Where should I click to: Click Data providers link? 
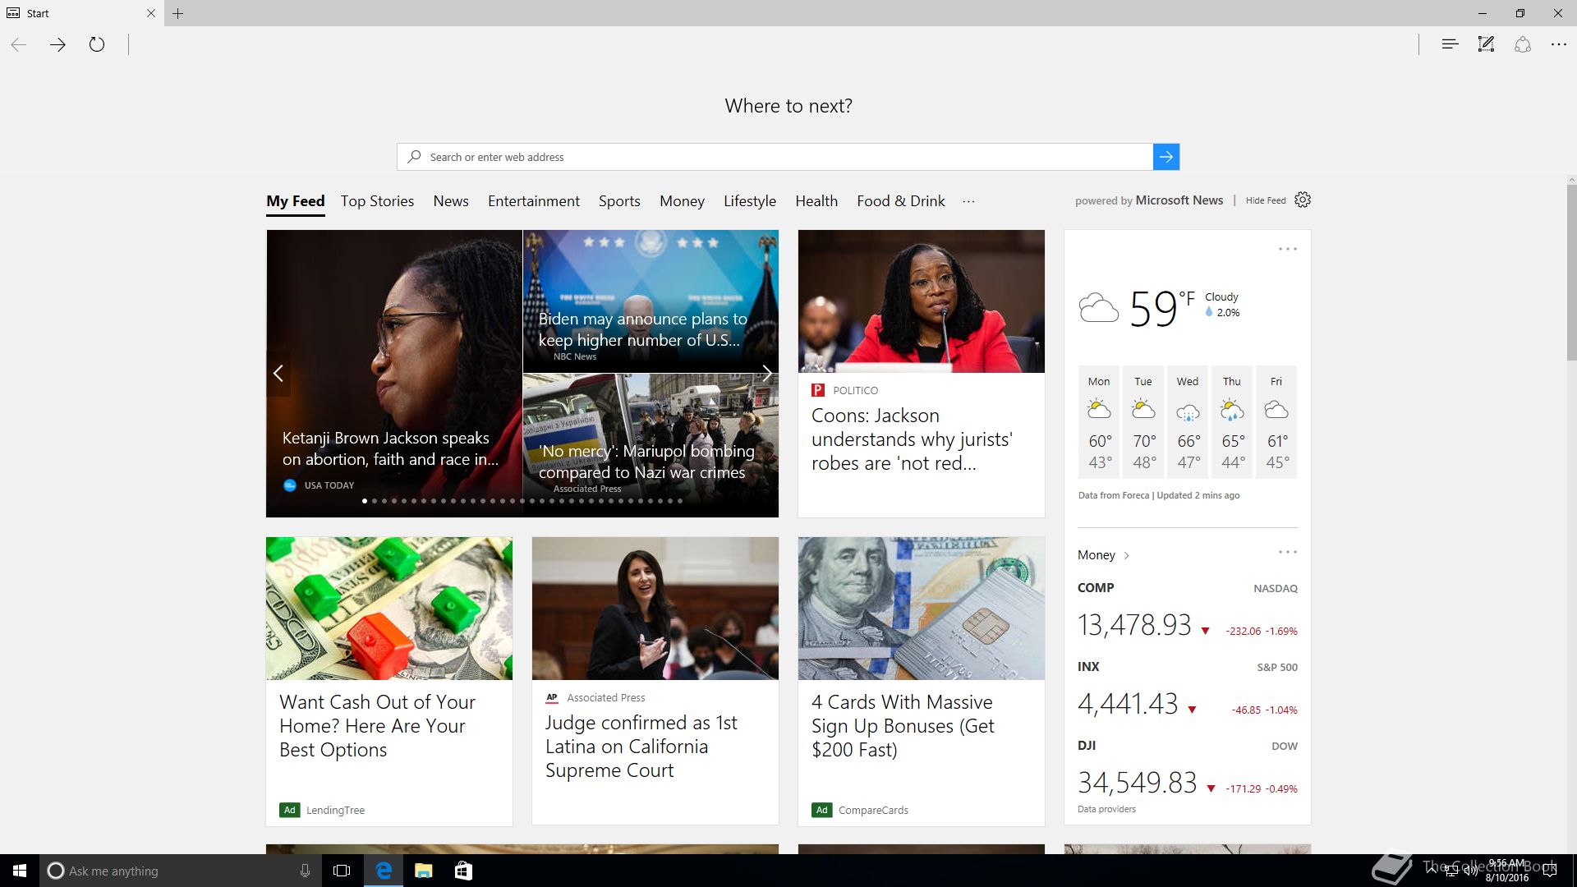point(1106,809)
